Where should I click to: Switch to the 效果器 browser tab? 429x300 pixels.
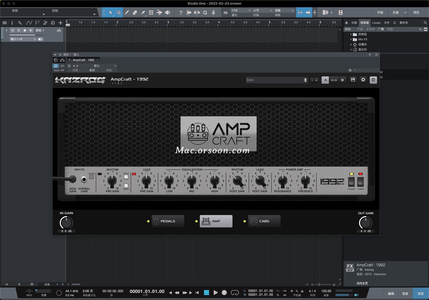point(364,23)
